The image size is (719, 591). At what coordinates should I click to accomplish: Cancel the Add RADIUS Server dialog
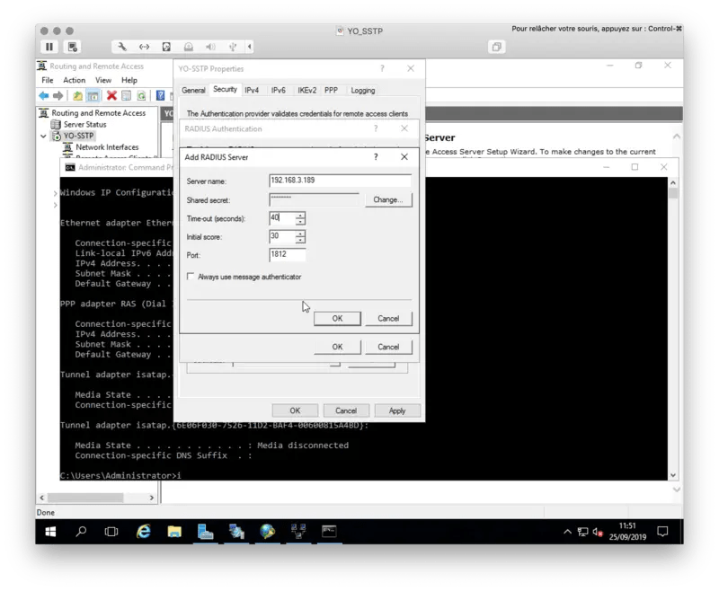389,319
